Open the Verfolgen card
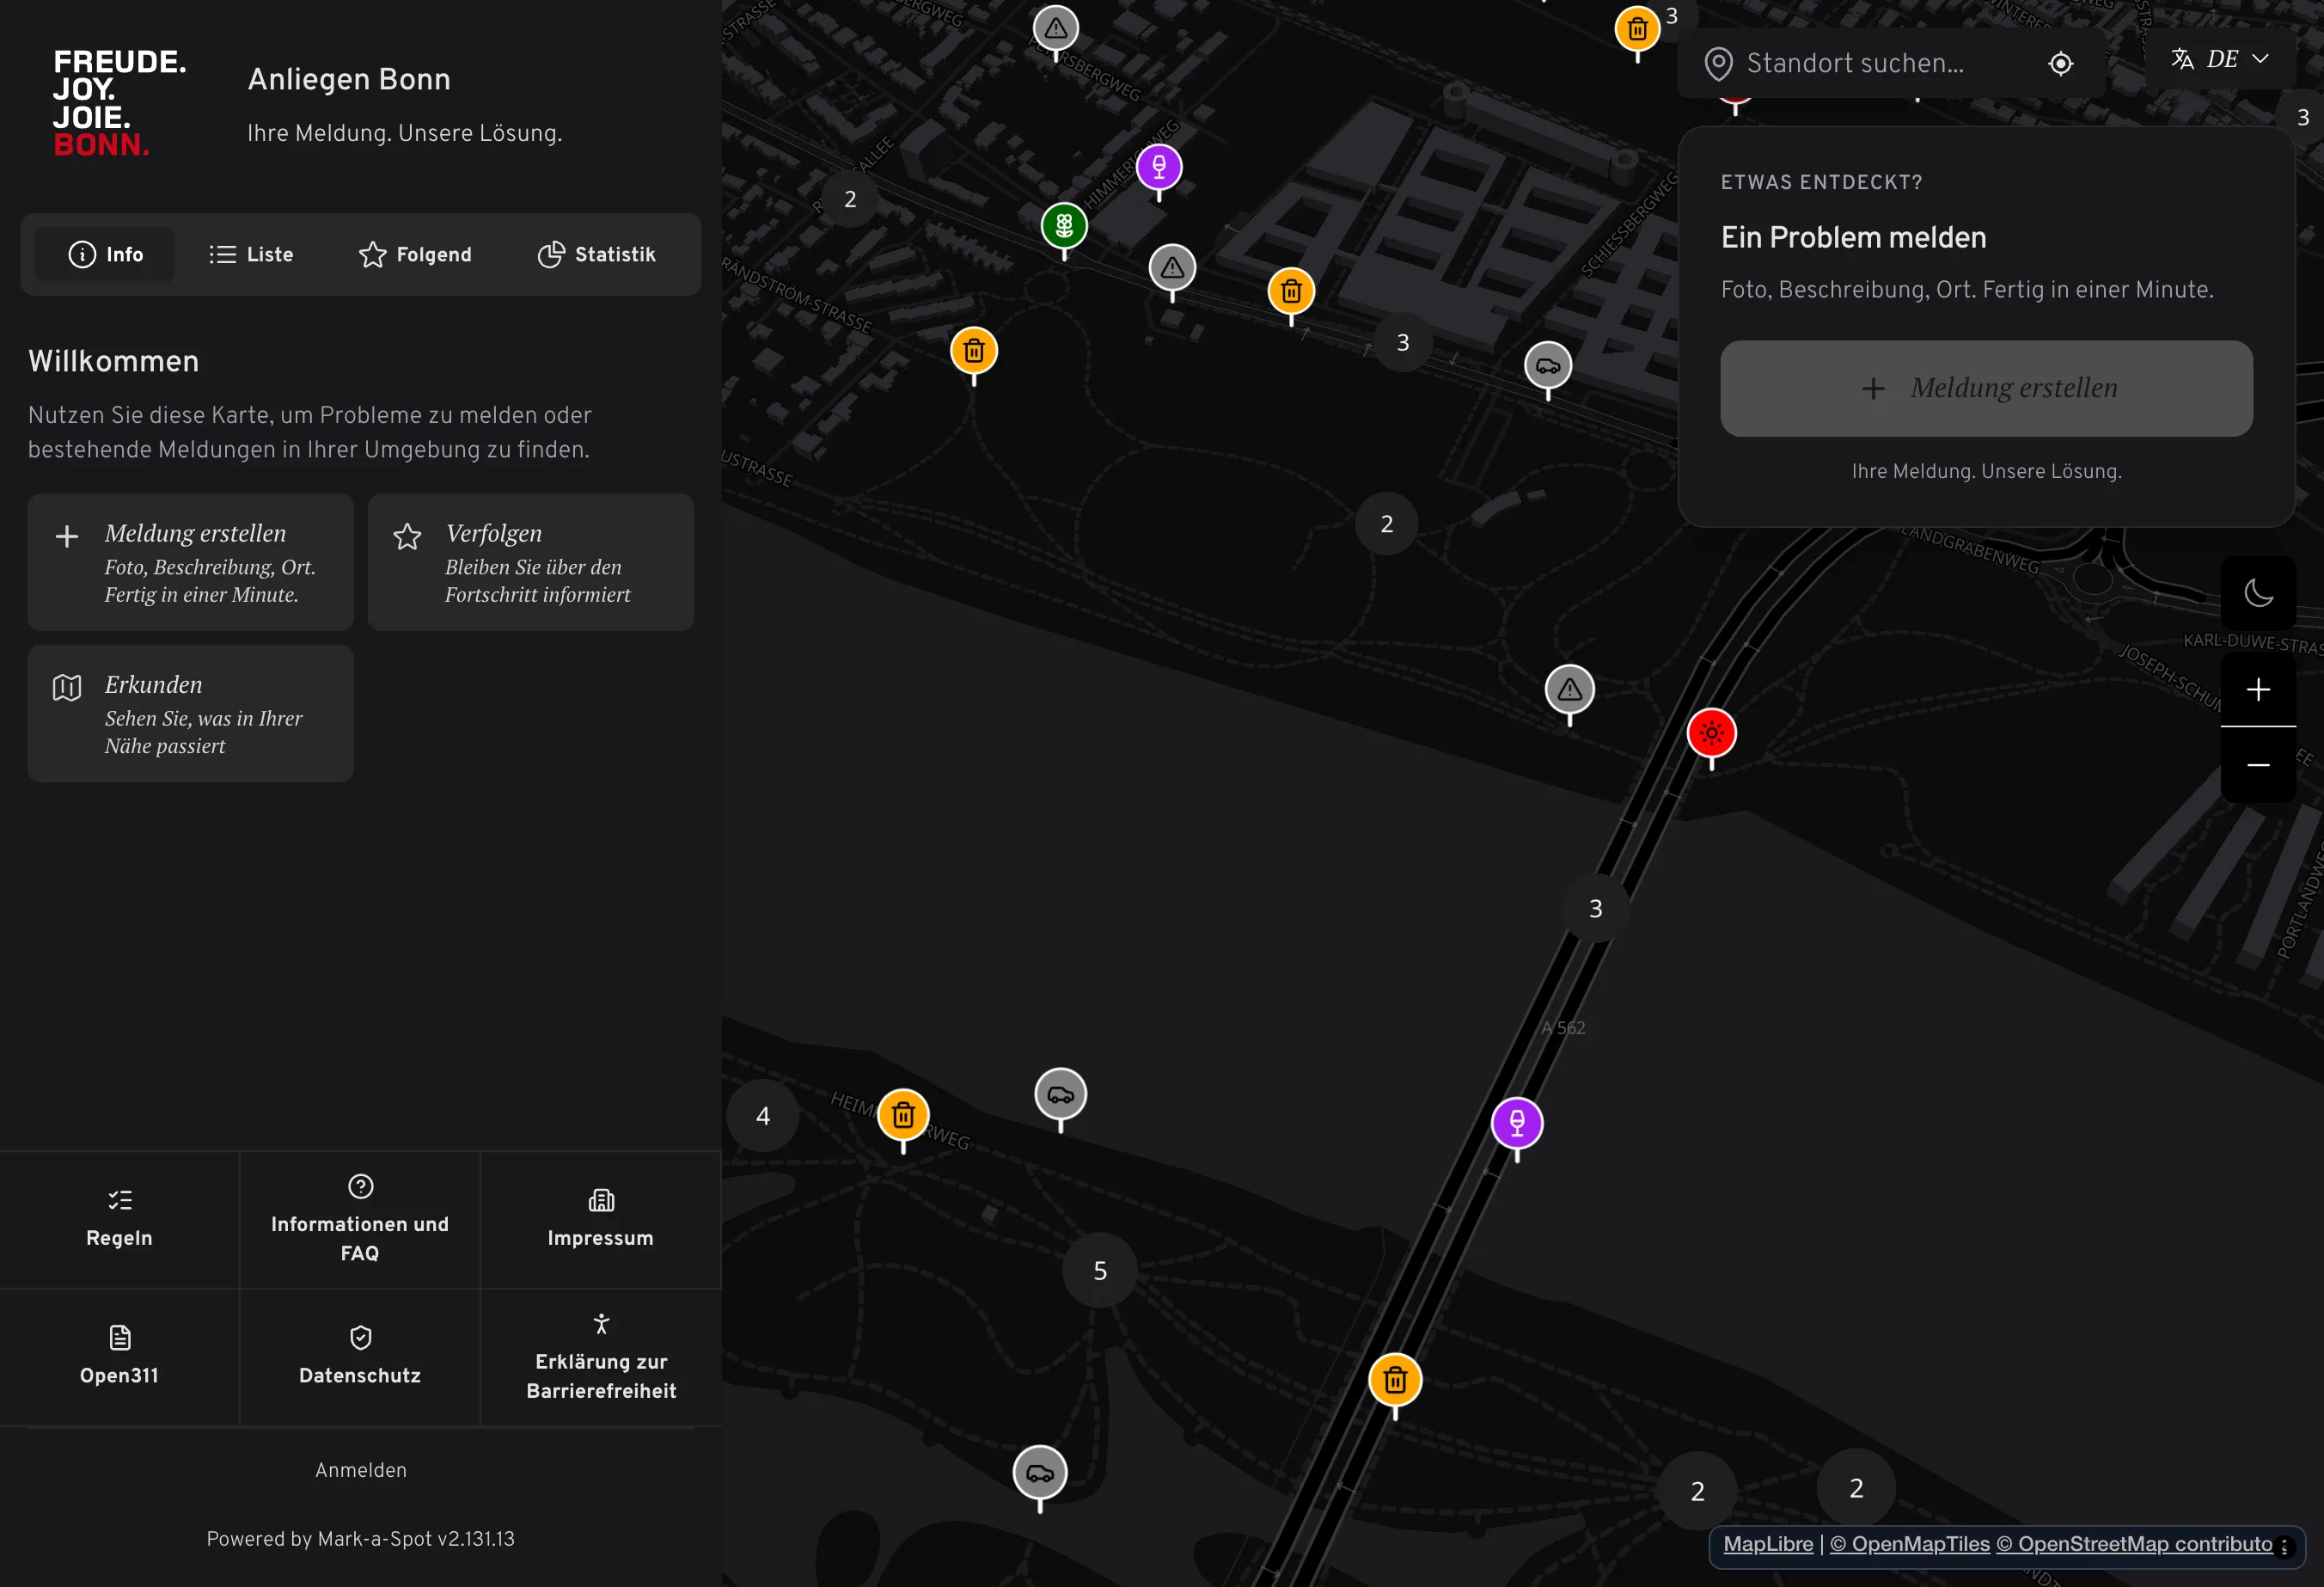Viewport: 2324px width, 1587px height. [531, 562]
